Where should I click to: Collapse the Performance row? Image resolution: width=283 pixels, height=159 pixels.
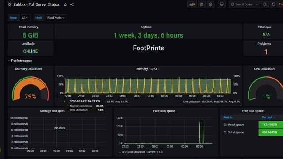(x=20, y=61)
